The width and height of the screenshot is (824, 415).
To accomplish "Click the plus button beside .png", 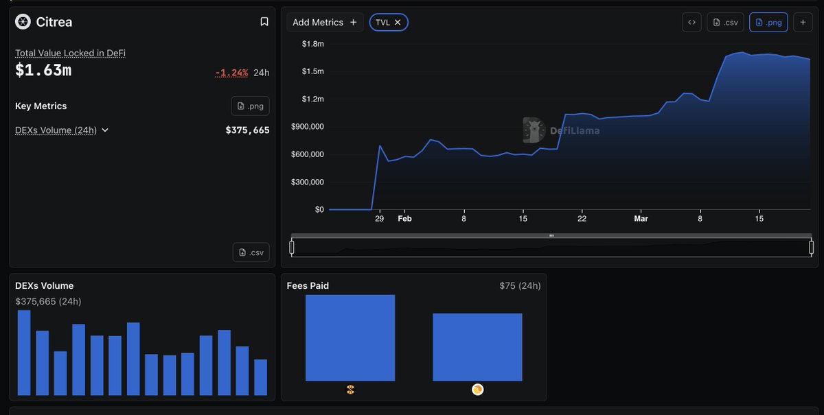I will point(803,22).
